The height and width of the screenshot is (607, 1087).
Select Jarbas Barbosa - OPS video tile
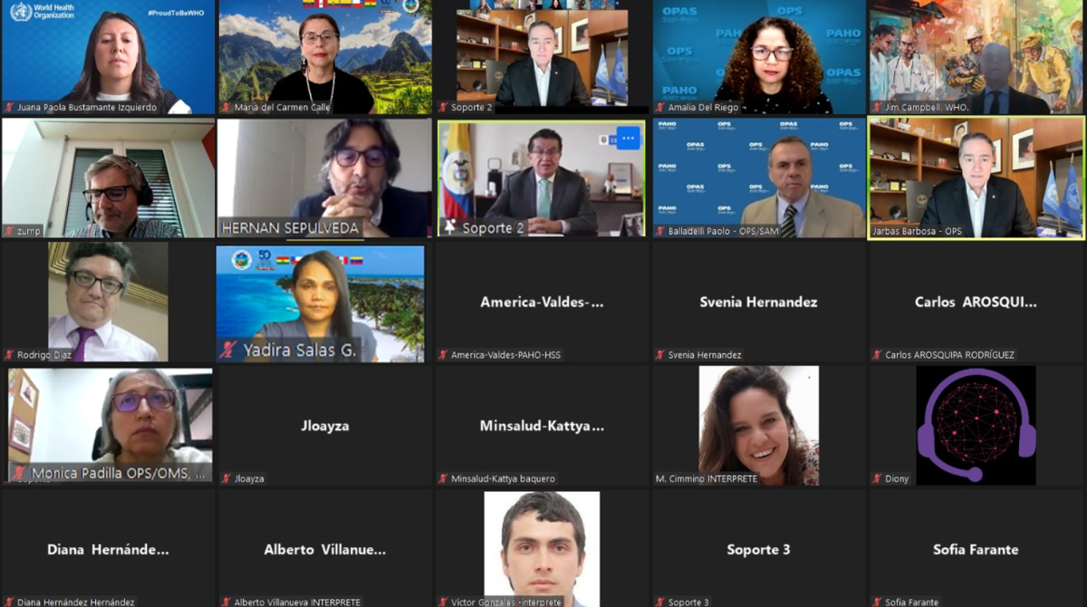[976, 178]
